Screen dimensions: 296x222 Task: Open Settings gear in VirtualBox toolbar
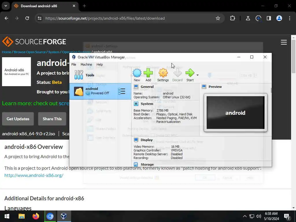click(163, 73)
